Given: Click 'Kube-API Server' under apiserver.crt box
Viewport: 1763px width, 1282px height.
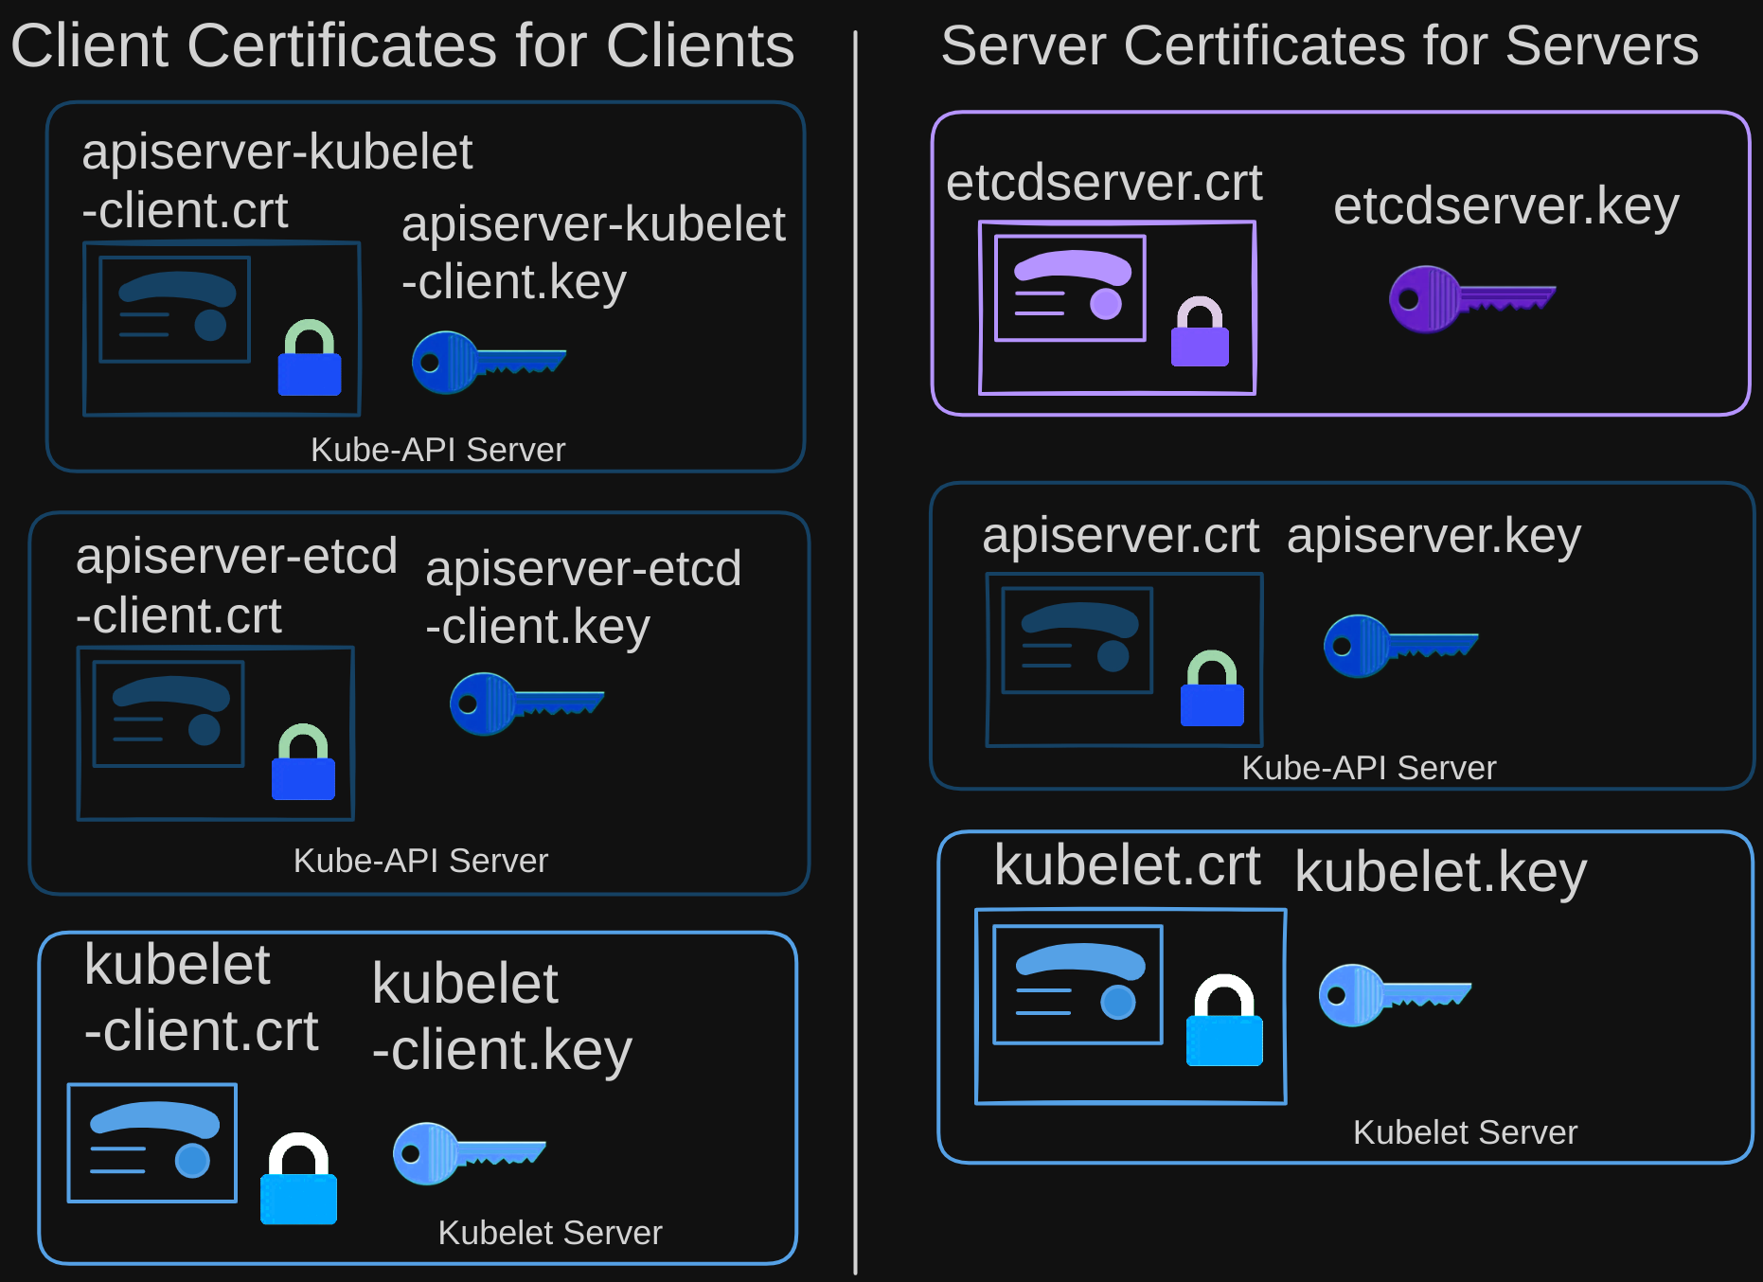Looking at the screenshot, I should (x=1369, y=768).
